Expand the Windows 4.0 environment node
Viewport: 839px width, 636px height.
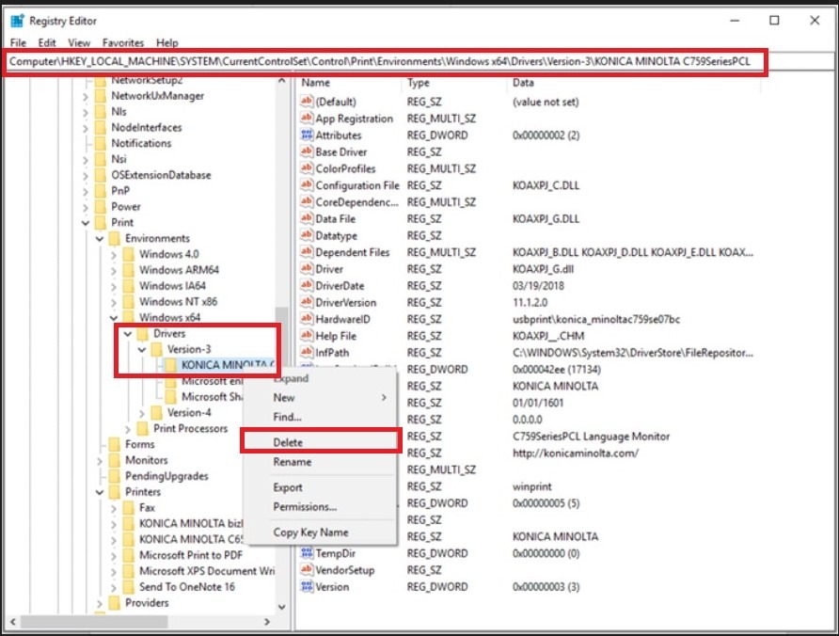114,255
